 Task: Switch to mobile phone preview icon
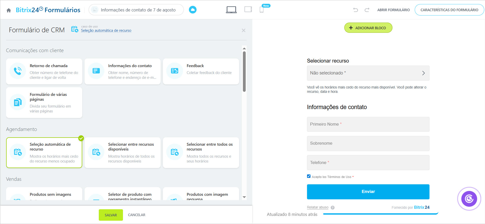tap(261, 10)
